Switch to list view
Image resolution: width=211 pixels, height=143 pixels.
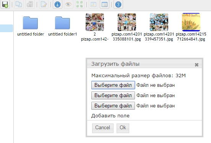[104, 5]
